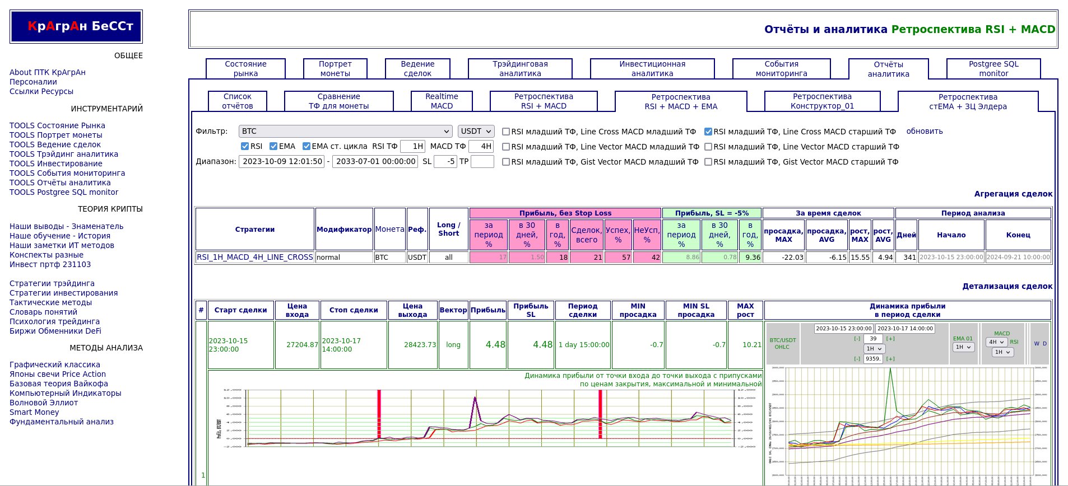Switch to the Портрет монеты tab
This screenshot has width=1068, height=486.
point(335,68)
